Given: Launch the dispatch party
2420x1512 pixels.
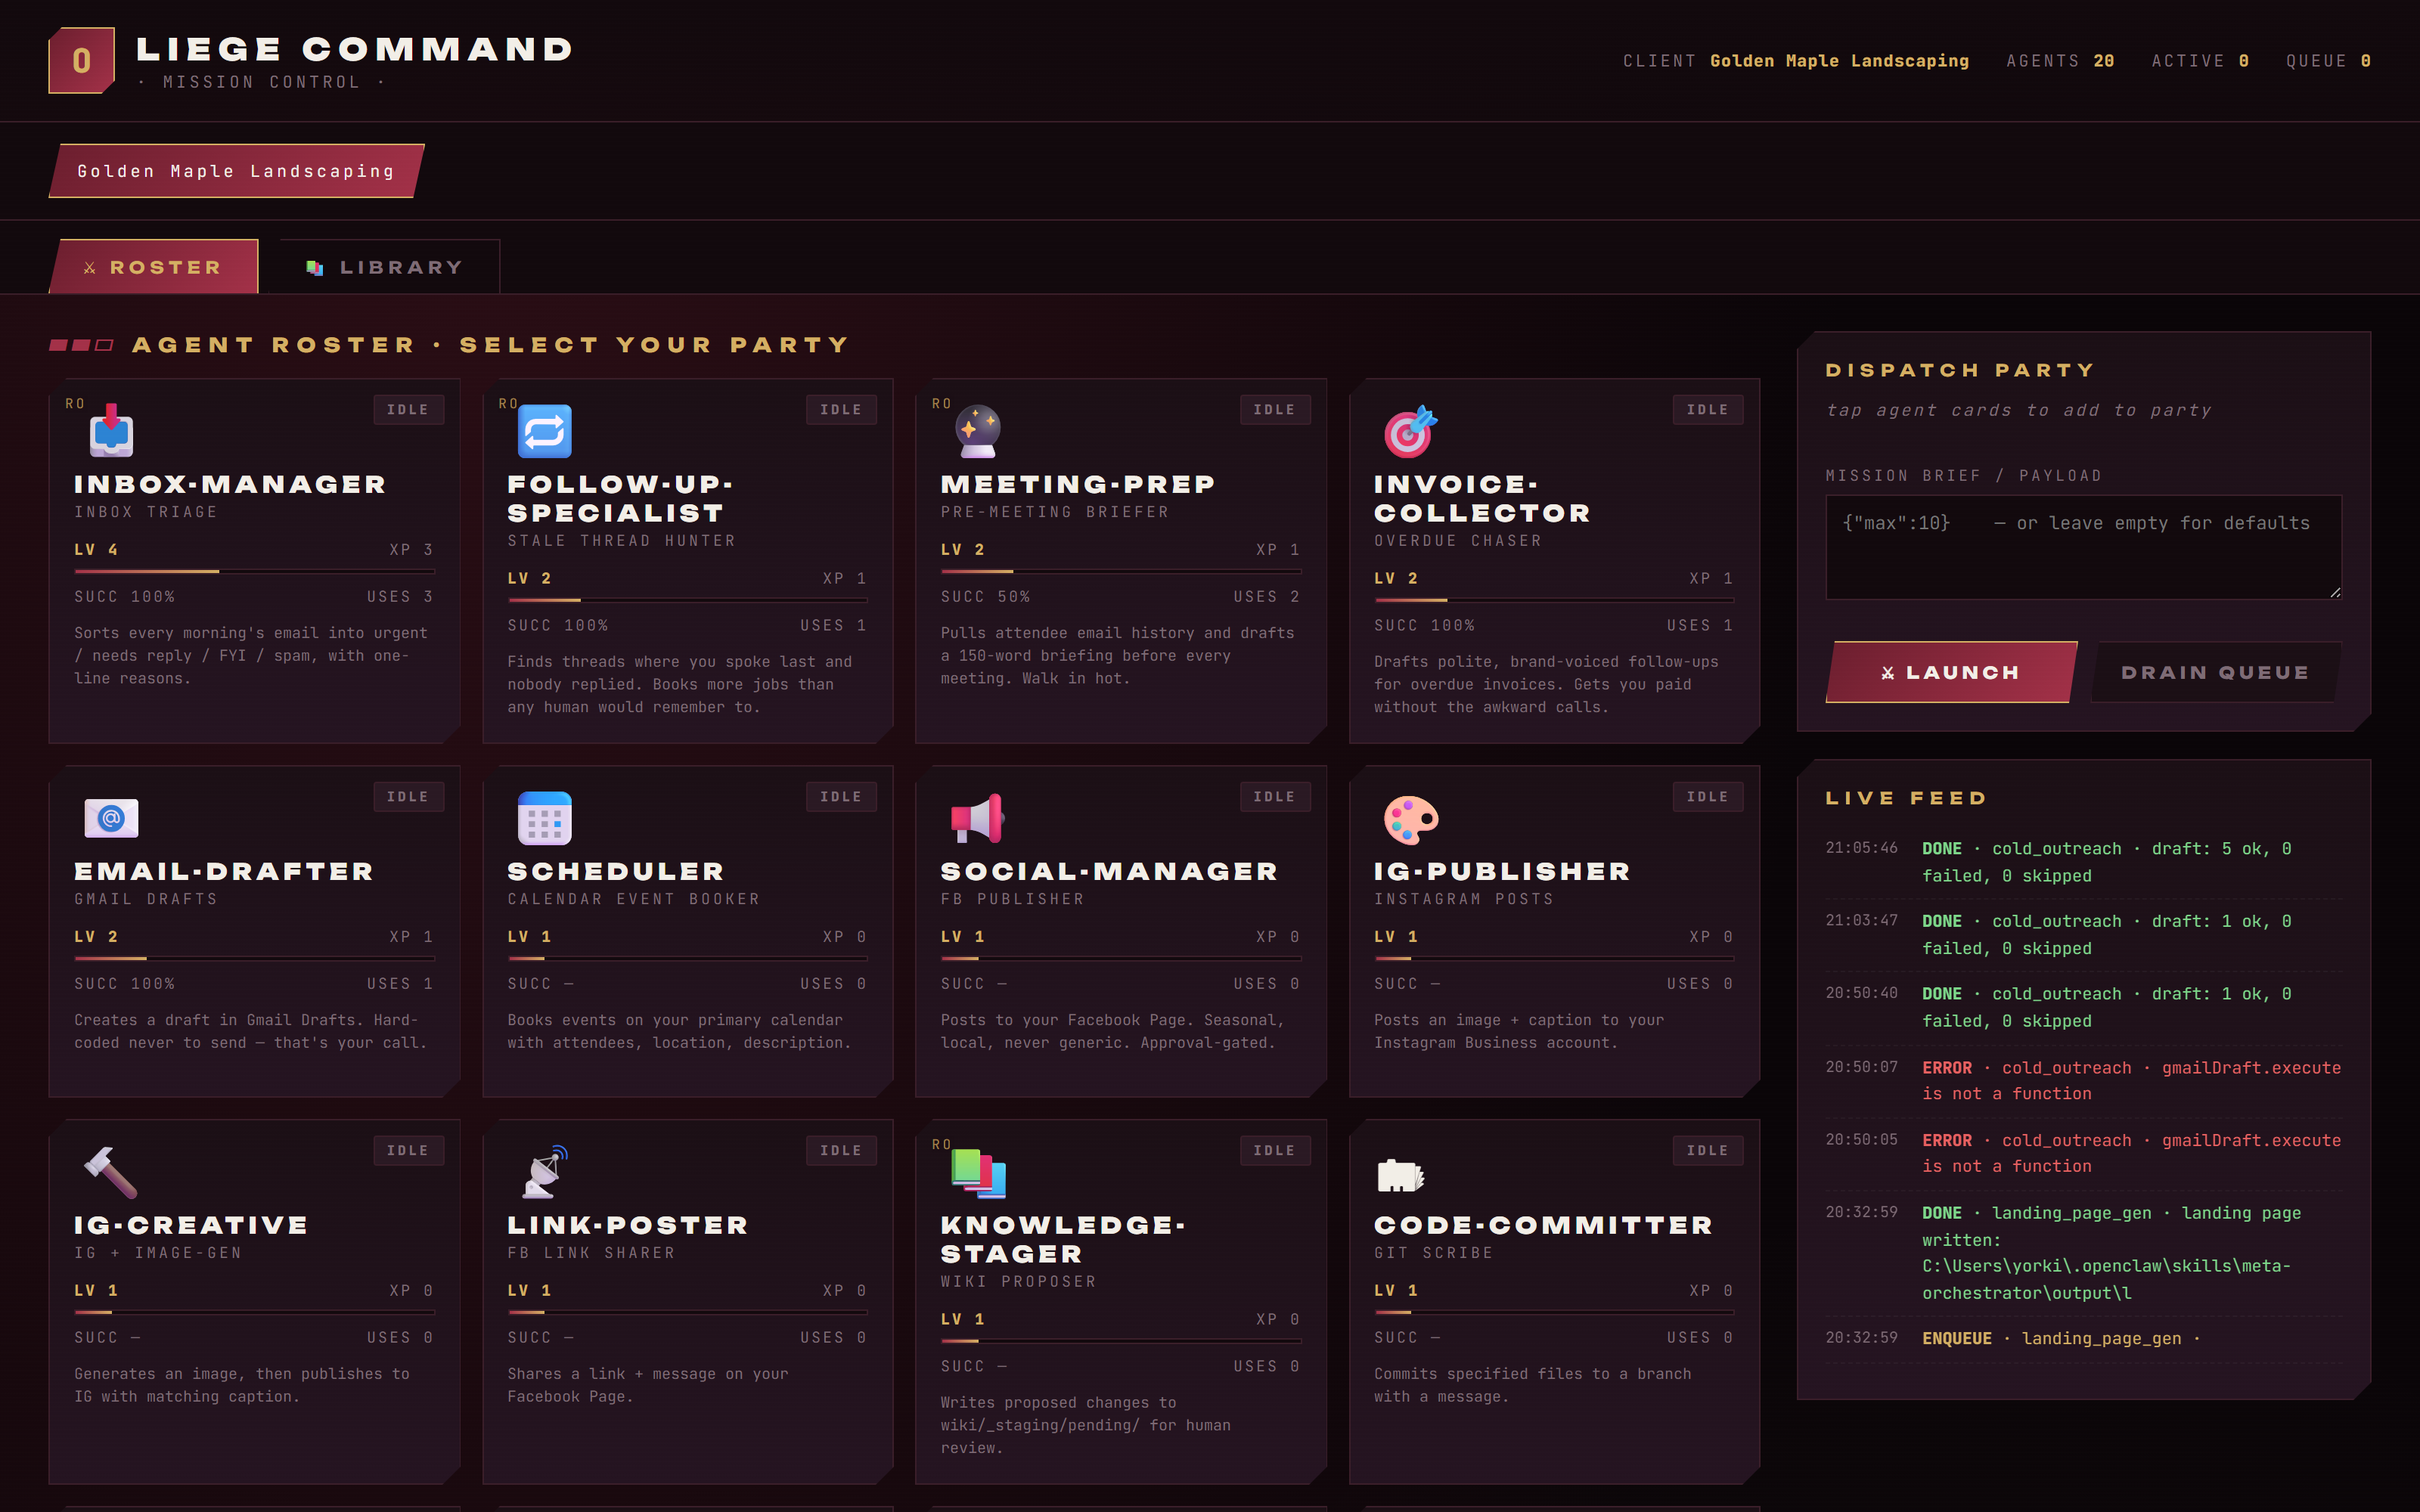Looking at the screenshot, I should click(1951, 672).
